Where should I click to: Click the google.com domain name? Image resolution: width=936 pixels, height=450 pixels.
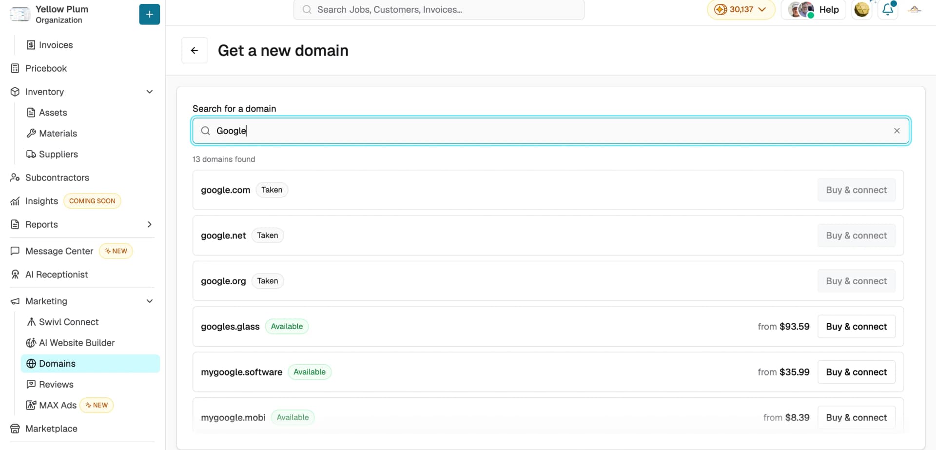(x=225, y=190)
